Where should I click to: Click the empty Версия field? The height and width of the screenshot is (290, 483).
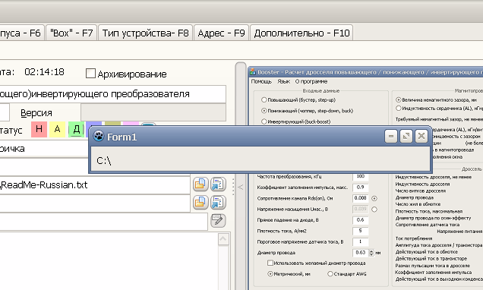pyautogui.click(x=153, y=112)
